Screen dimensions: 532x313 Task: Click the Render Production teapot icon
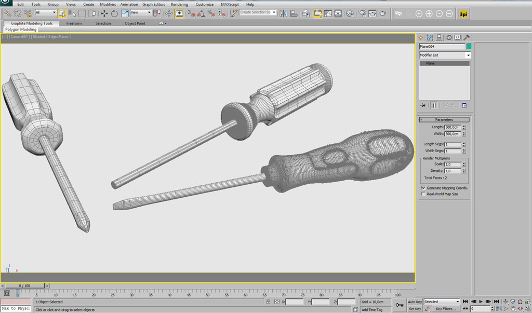(x=383, y=13)
